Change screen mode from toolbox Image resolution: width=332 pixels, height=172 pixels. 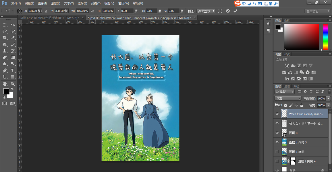[13, 103]
